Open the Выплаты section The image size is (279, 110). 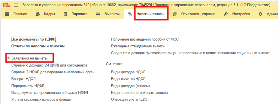pos(112,14)
